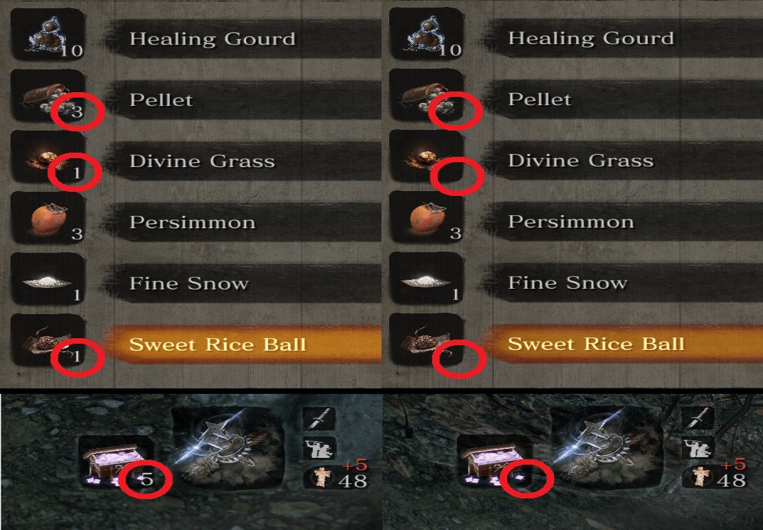Select the shuriken prosthetic tool in bottom-left HUD
The height and width of the screenshot is (530, 763).
229,448
